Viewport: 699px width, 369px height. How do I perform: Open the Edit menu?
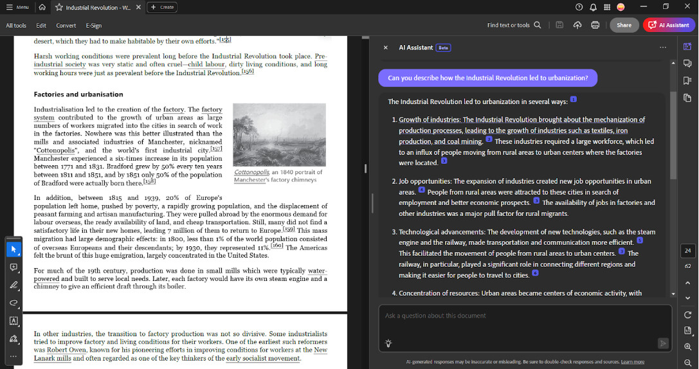click(x=41, y=26)
